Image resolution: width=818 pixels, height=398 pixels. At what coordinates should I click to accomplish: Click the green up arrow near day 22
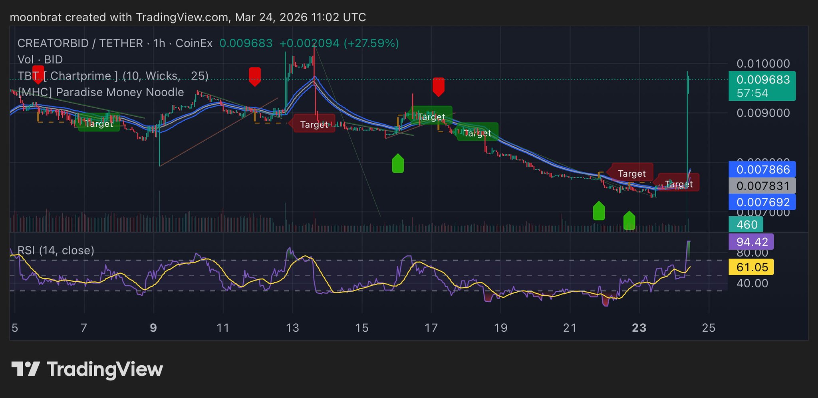[599, 211]
